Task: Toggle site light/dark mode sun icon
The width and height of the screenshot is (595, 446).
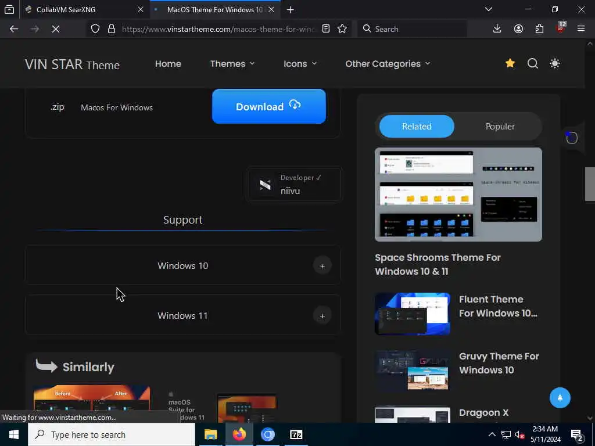Action: pyautogui.click(x=555, y=63)
